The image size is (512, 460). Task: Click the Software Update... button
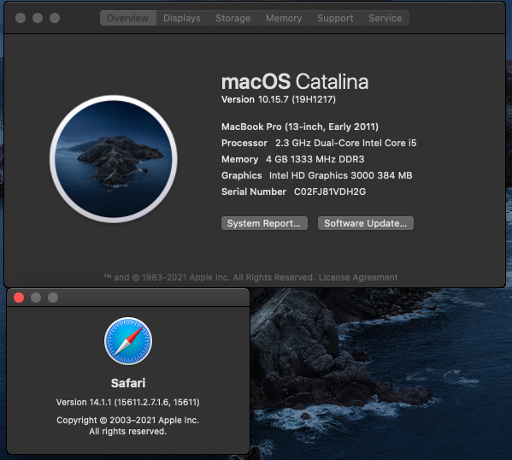coord(366,223)
